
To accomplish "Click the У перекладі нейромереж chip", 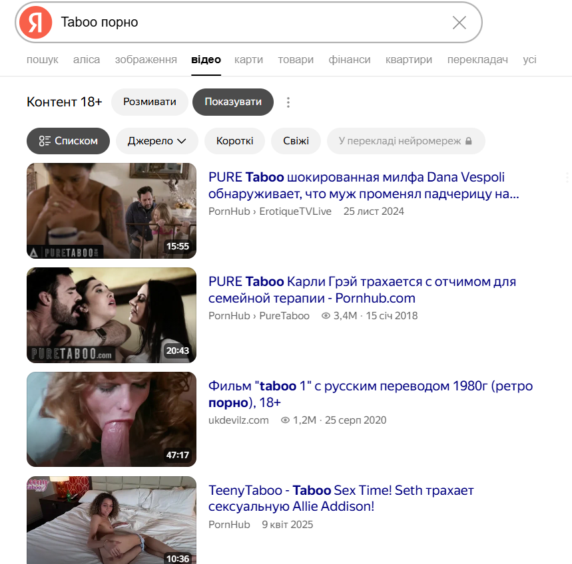I will coord(406,141).
